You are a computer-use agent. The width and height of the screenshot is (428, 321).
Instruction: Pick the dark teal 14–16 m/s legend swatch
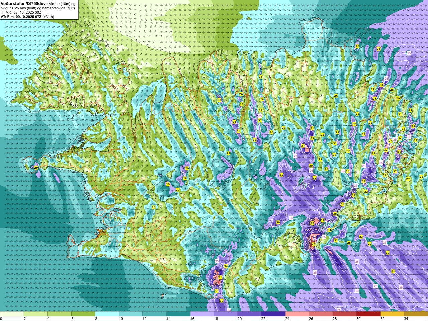(178, 314)
